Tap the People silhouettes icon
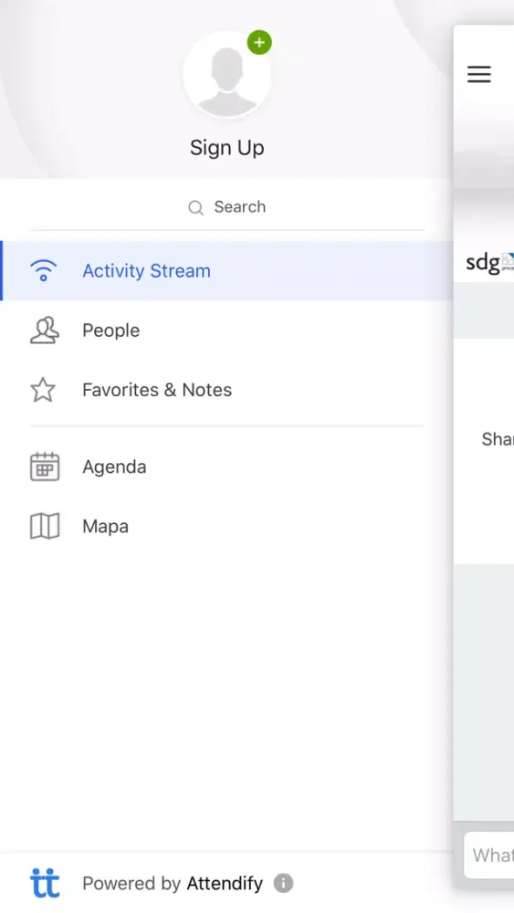Screen dimensions: 514x913 [44, 331]
